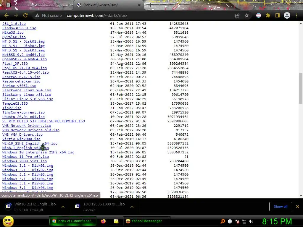Download JBL_1.0.iso
303x227 pixels.
point(14,24)
